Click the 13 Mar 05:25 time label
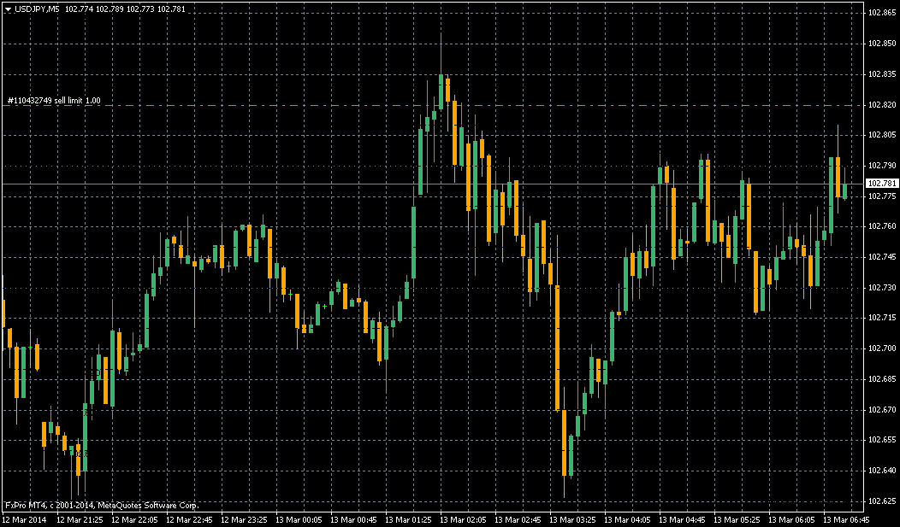 click(736, 519)
